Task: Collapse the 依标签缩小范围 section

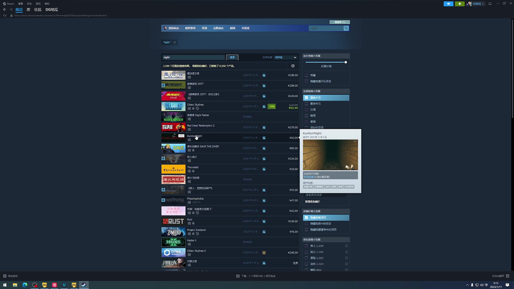Action: pos(326,240)
